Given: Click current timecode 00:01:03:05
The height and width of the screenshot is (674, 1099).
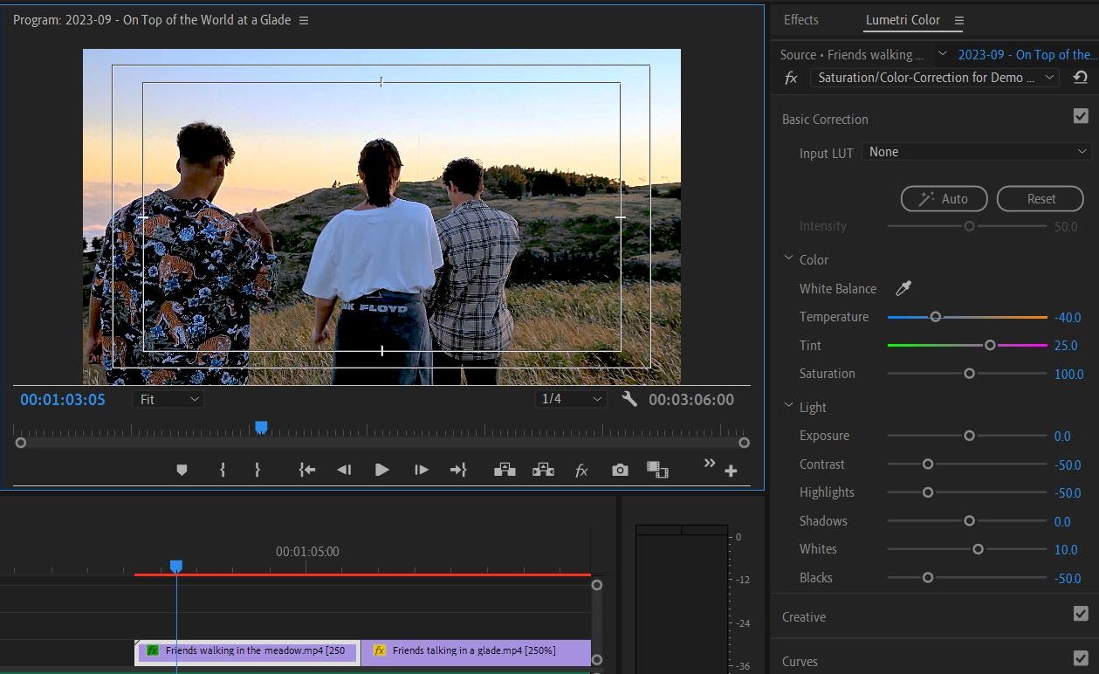Looking at the screenshot, I should (x=63, y=400).
